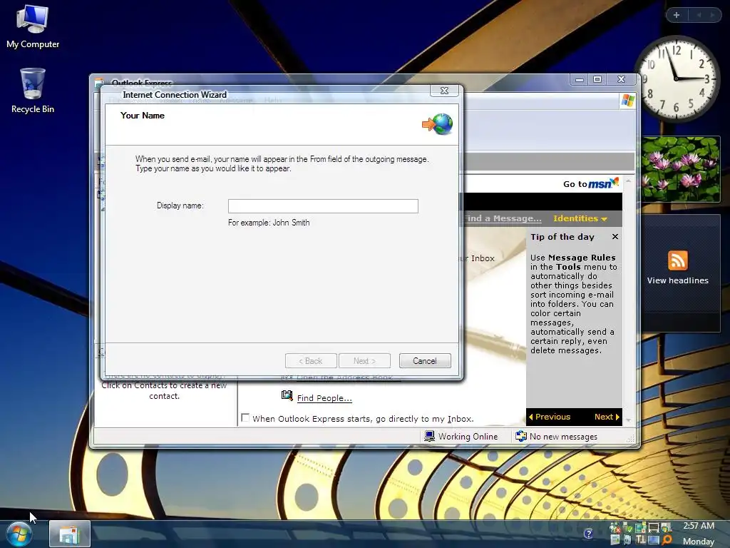Select the No new messages mail status icon
The image size is (730, 548).
coord(521,436)
